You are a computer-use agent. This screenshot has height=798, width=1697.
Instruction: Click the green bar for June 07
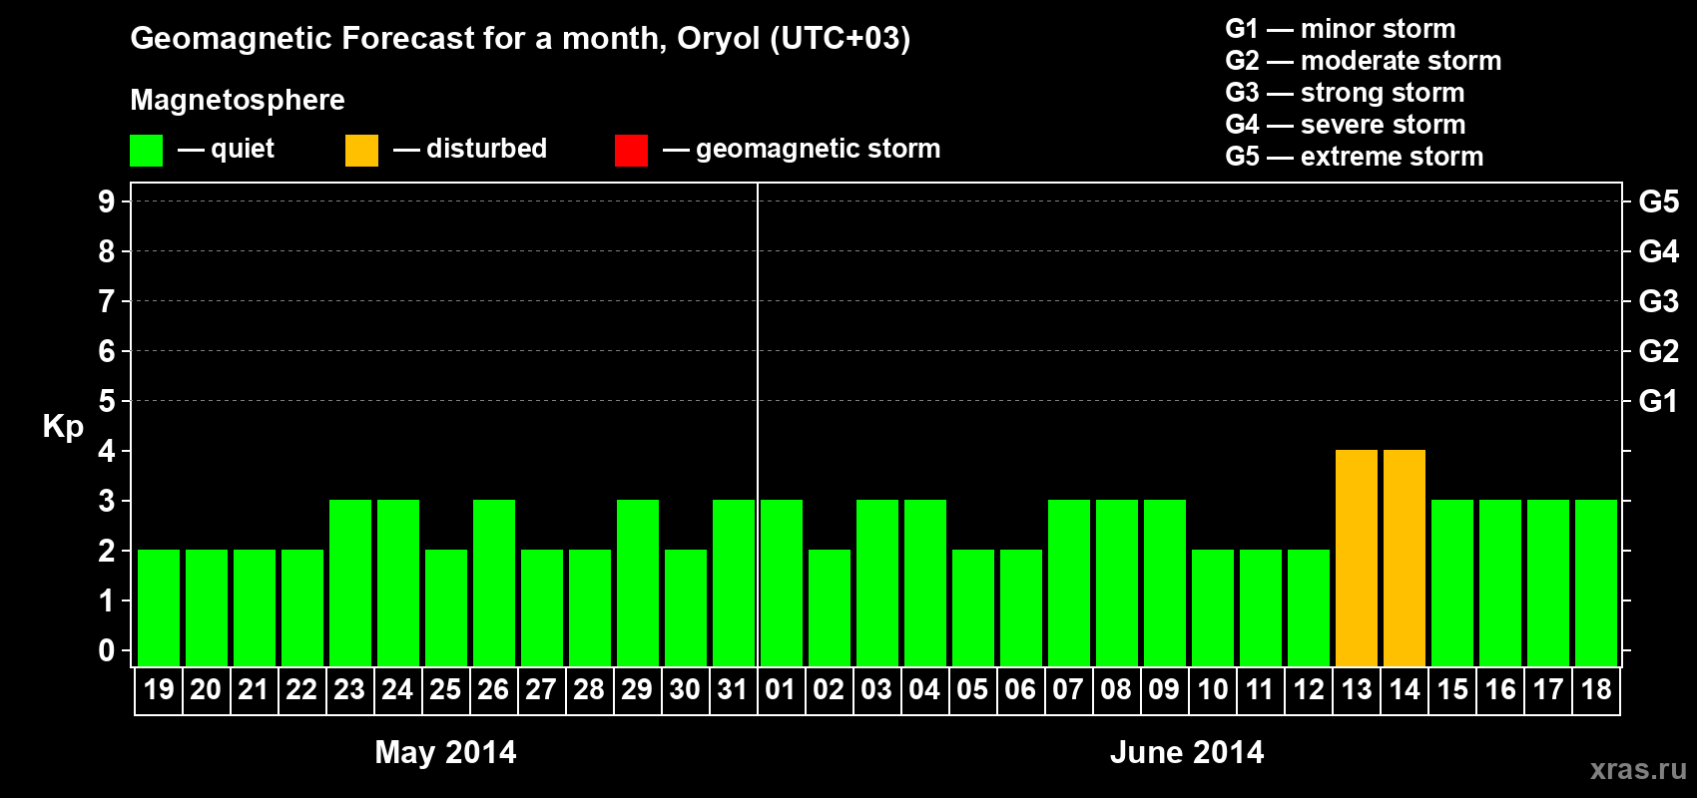pos(1069,584)
